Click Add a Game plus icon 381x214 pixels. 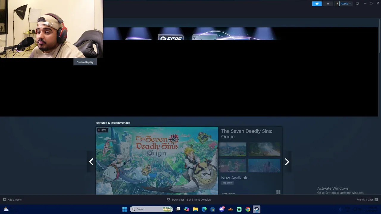click(x=4, y=199)
